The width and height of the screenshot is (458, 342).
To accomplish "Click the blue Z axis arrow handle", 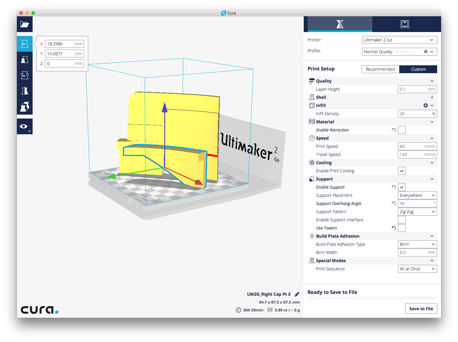I will pyautogui.click(x=165, y=108).
